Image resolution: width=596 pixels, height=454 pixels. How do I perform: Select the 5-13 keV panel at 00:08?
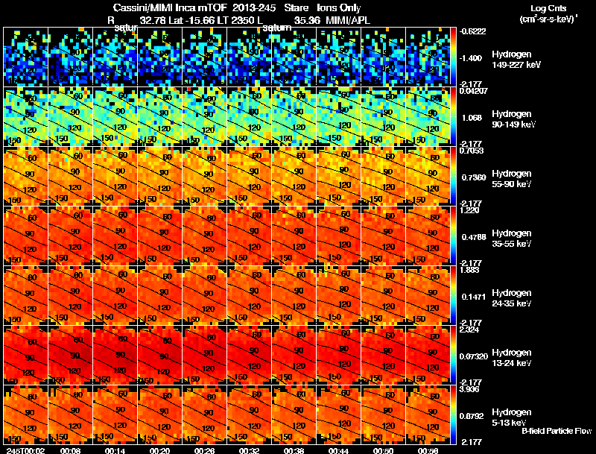click(x=71, y=414)
